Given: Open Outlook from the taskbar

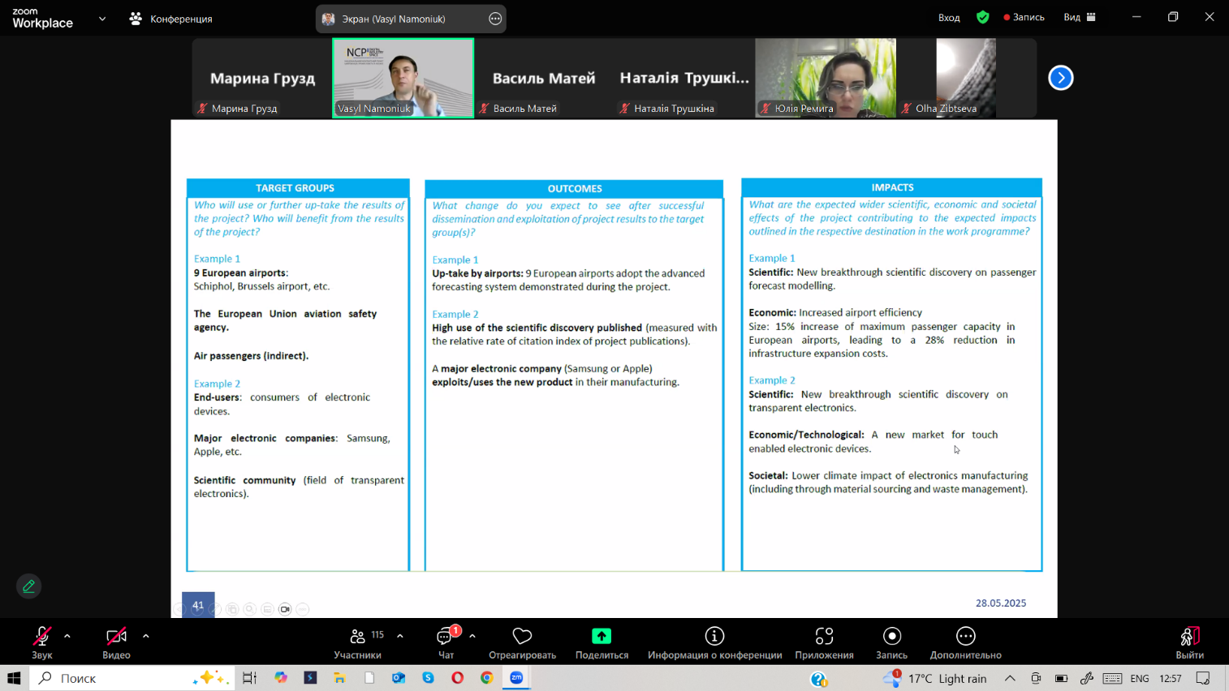Looking at the screenshot, I should point(399,678).
